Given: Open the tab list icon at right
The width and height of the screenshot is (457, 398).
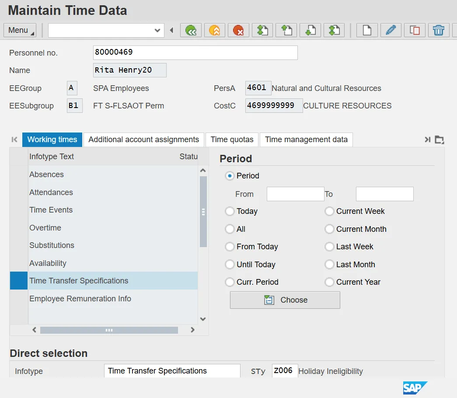Looking at the screenshot, I should pos(440,140).
